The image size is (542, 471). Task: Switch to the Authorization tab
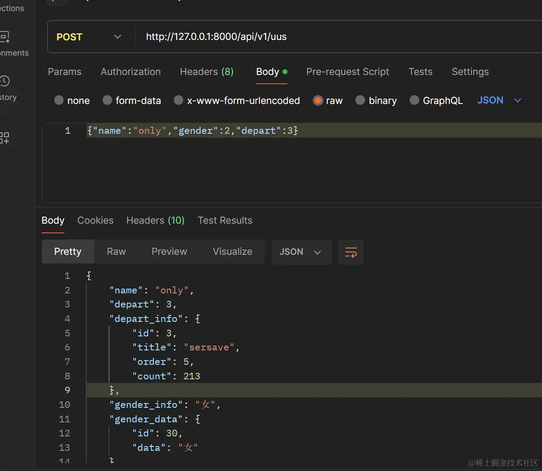[x=131, y=71]
